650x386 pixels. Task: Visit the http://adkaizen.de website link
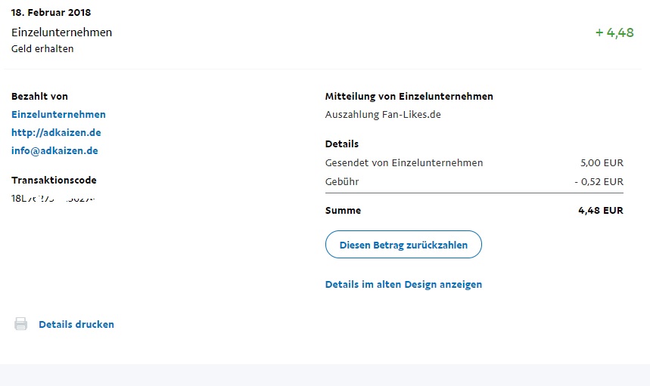click(x=56, y=133)
